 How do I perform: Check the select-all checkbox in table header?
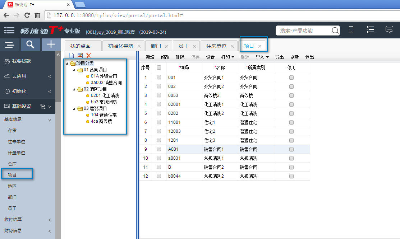coord(159,67)
